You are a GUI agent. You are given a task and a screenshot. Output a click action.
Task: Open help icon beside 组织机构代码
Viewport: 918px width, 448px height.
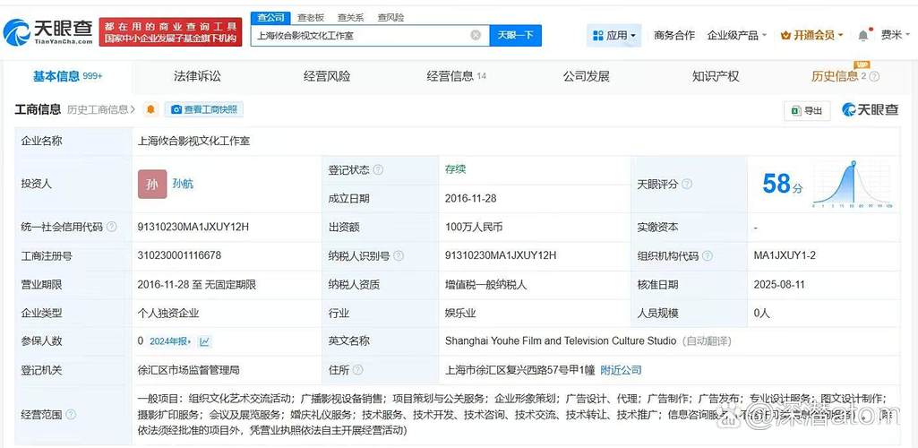pos(708,256)
